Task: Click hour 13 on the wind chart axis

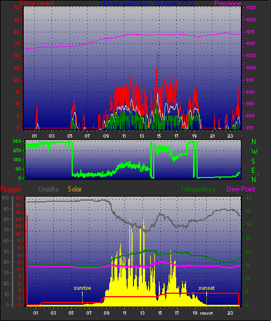Action: pyautogui.click(x=142, y=136)
